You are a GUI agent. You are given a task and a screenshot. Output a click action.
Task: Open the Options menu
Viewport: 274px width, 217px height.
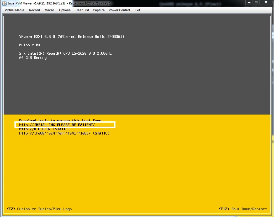(65, 10)
